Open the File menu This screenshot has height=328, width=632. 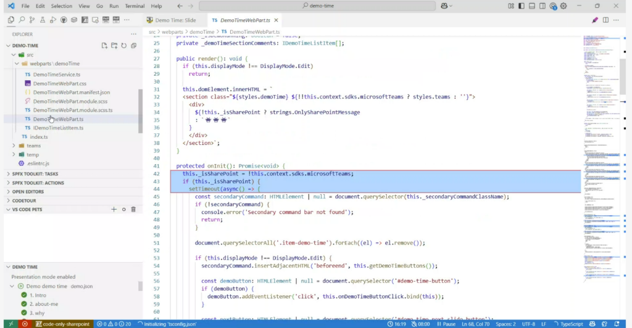pyautogui.click(x=25, y=6)
